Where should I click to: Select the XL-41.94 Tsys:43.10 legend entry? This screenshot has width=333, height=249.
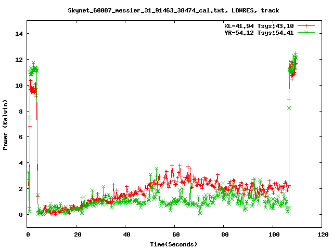pyautogui.click(x=259, y=26)
